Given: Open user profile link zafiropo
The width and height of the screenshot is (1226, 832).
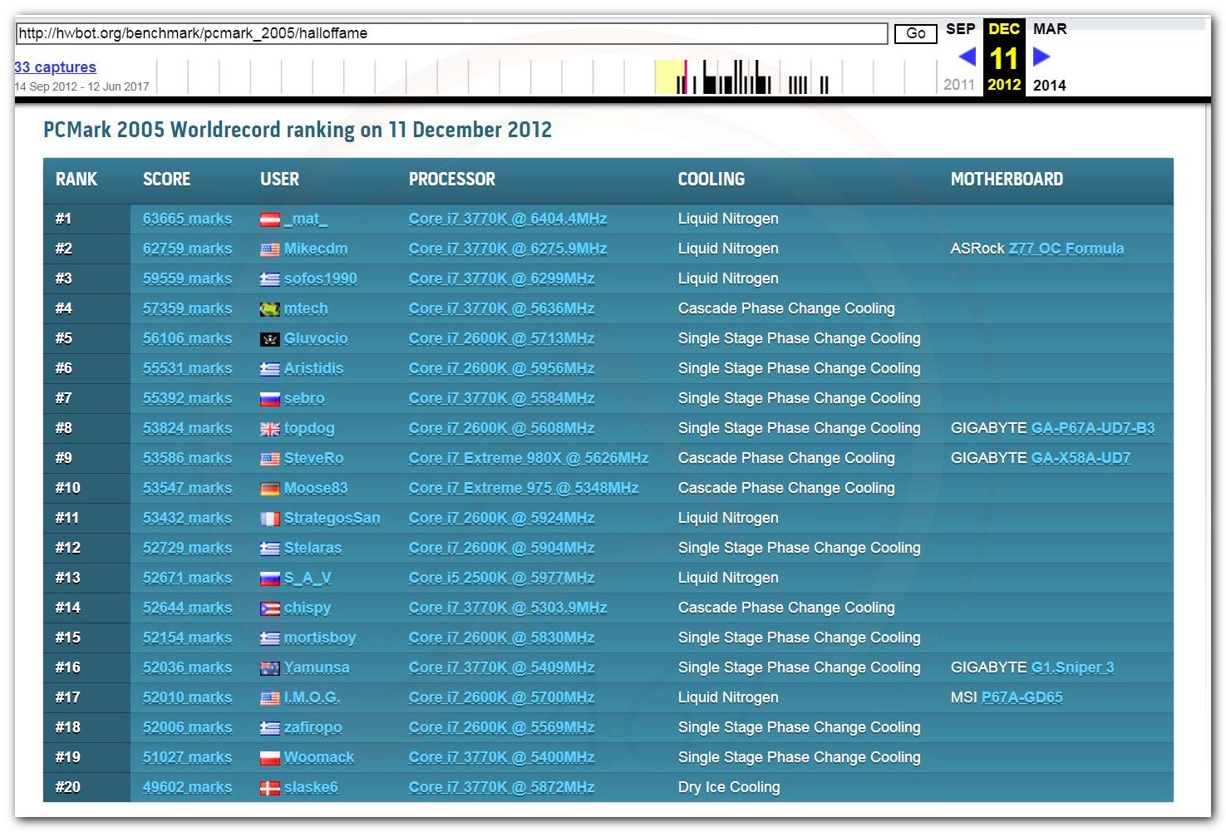Looking at the screenshot, I should (313, 727).
